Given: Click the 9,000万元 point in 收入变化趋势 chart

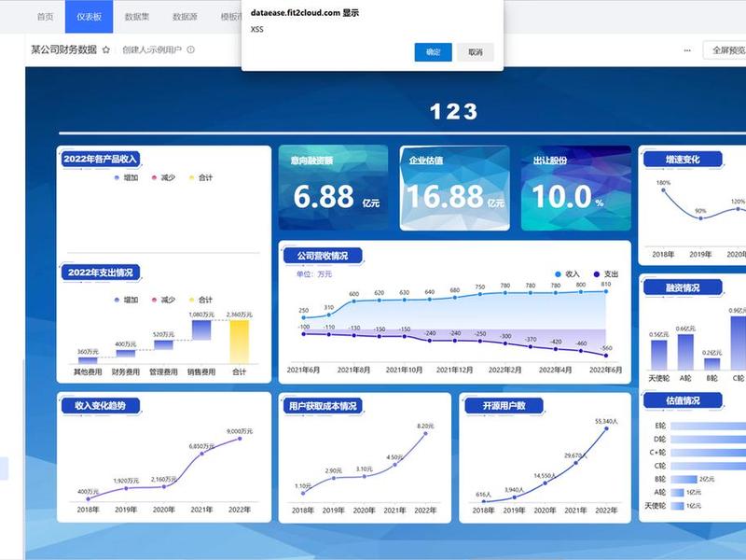Looking at the screenshot, I should coord(240,438).
